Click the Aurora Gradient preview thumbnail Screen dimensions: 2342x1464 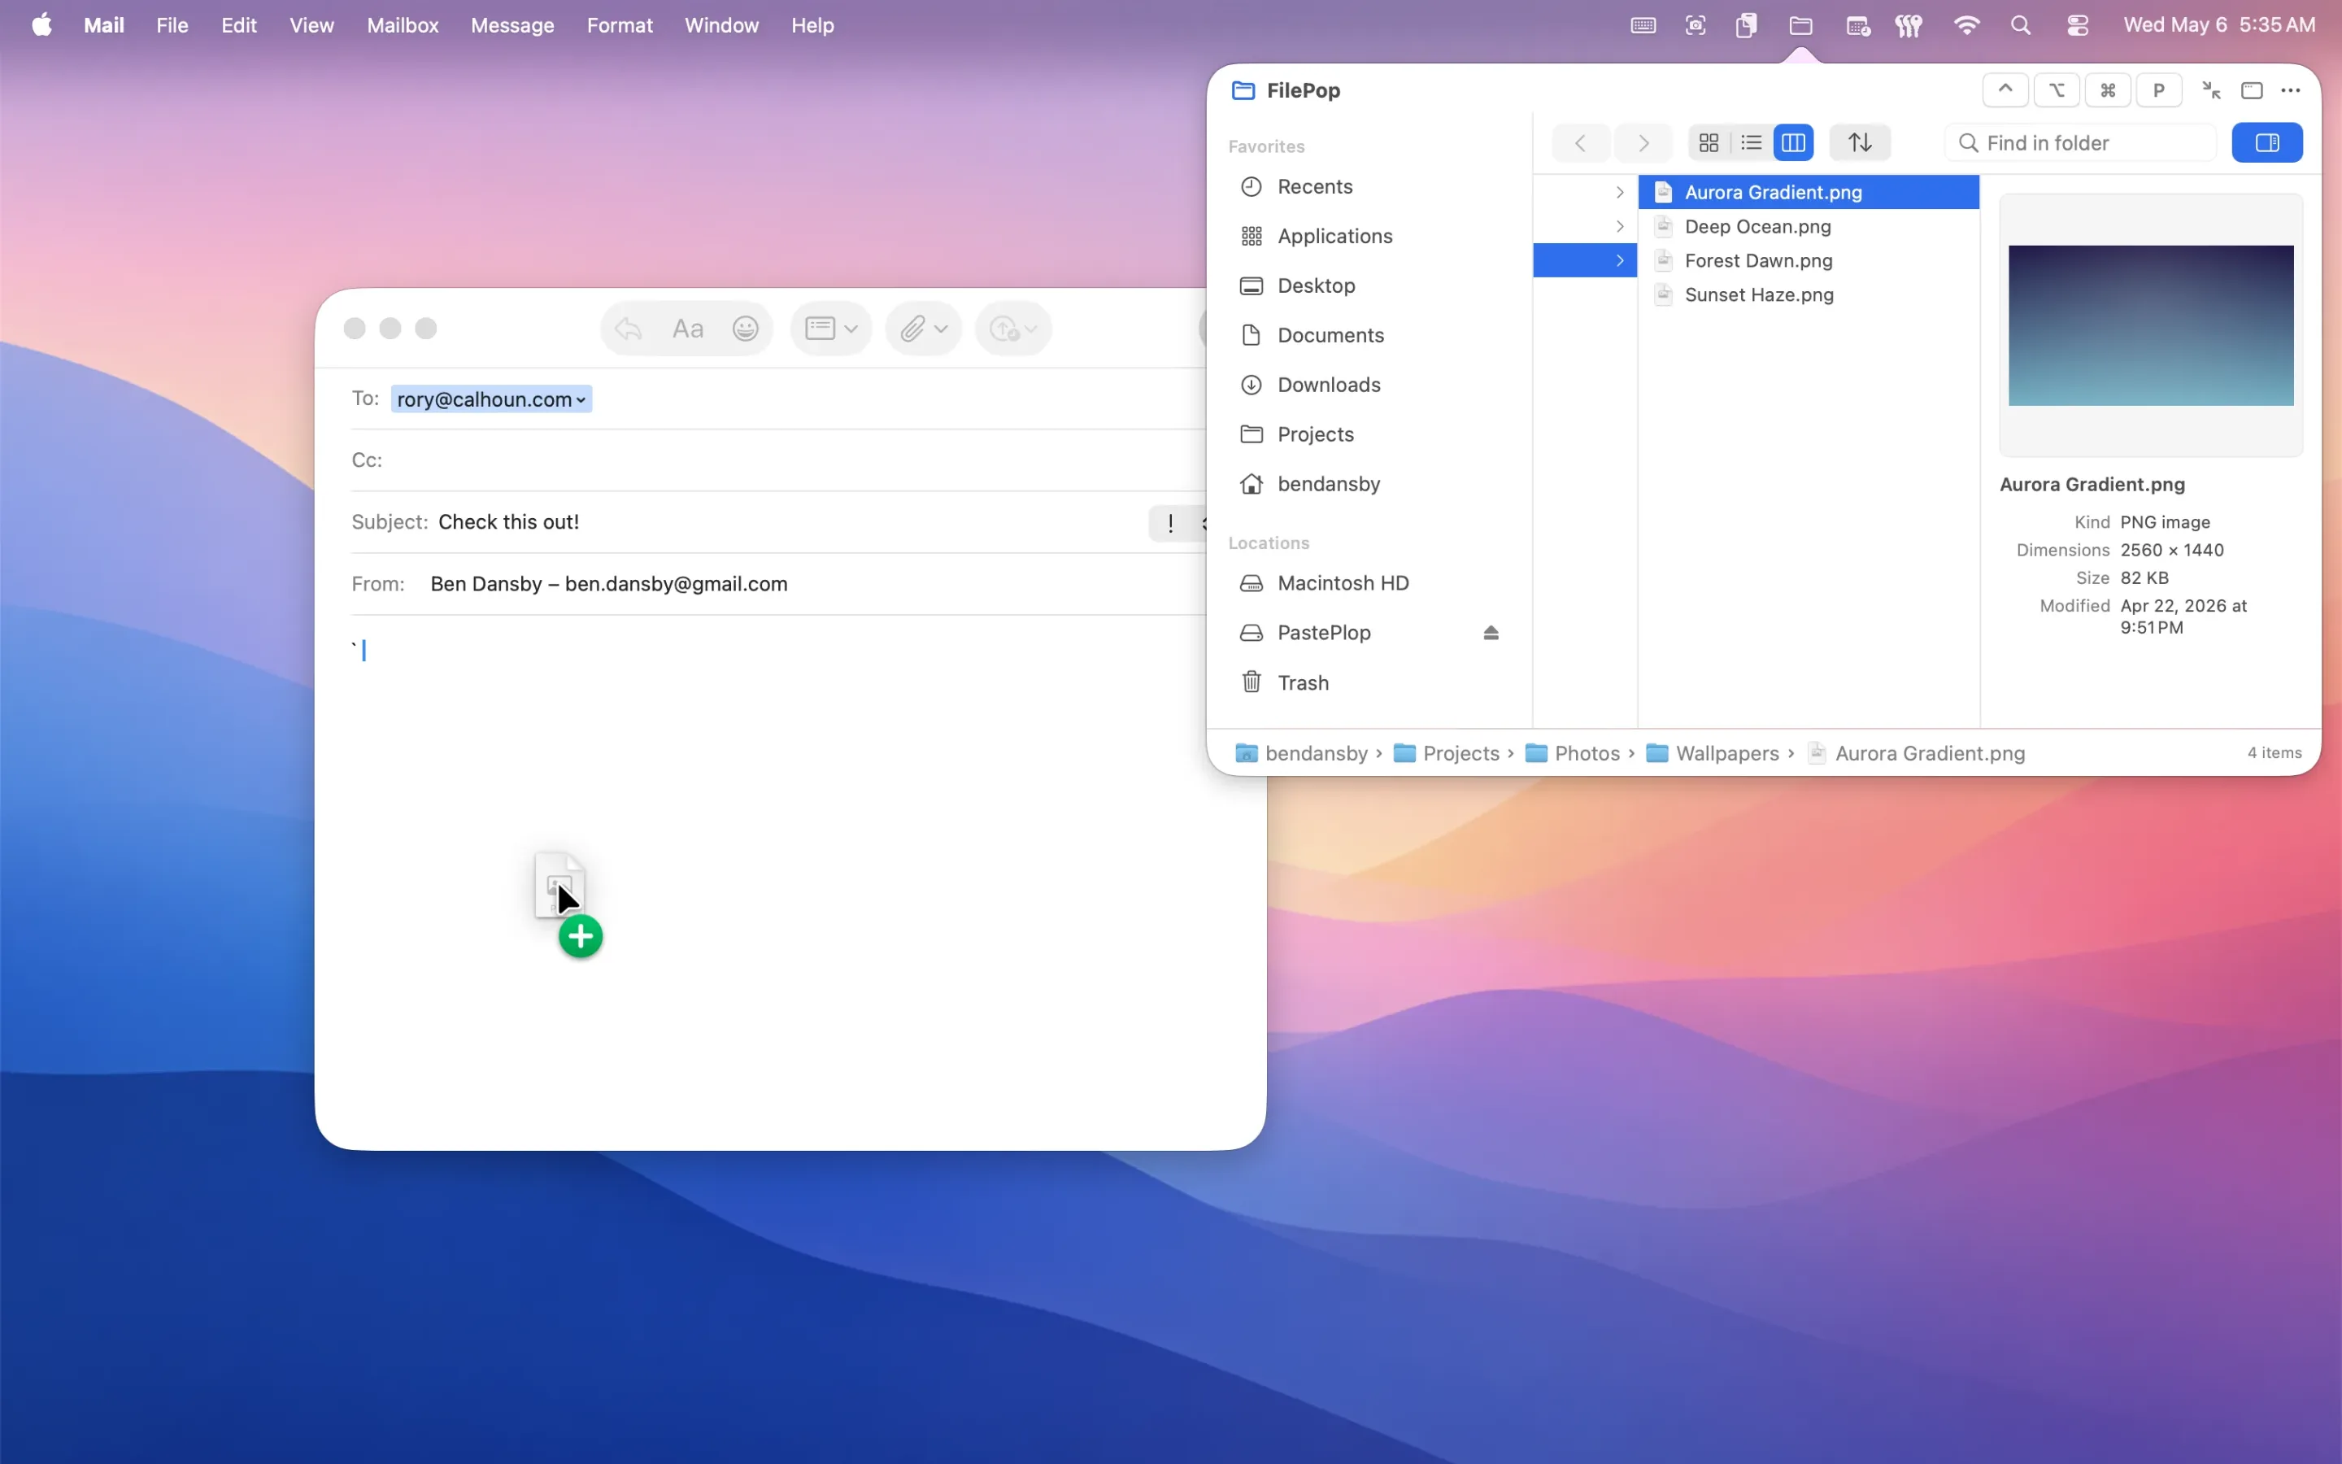pyautogui.click(x=2150, y=325)
